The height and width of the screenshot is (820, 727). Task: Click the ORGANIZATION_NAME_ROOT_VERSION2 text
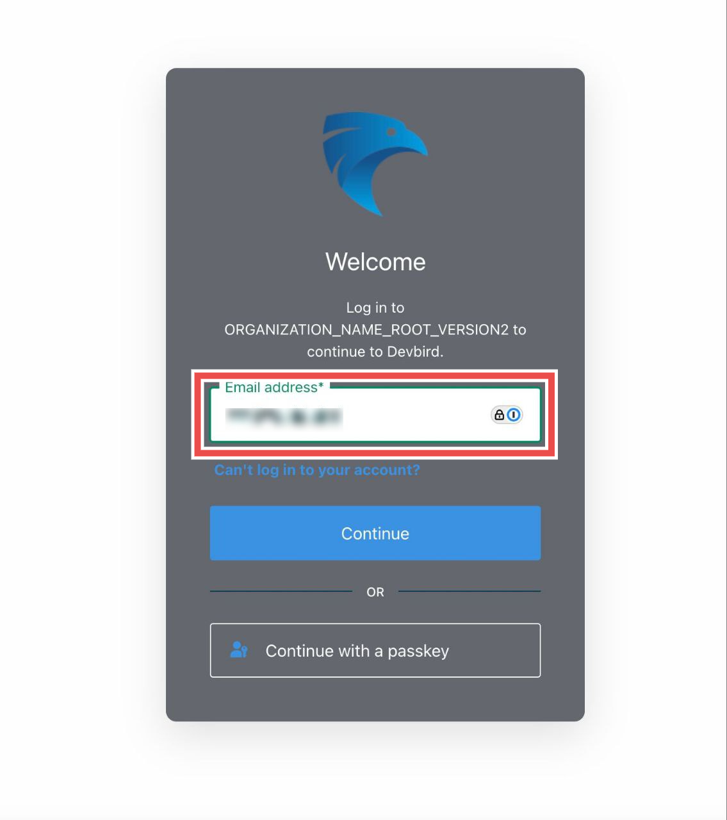(366, 330)
